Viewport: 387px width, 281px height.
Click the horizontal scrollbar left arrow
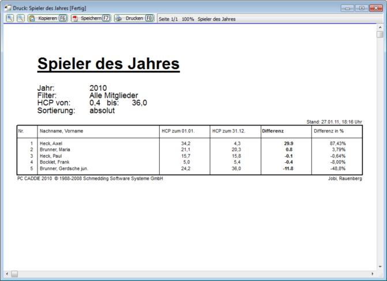coord(7,274)
